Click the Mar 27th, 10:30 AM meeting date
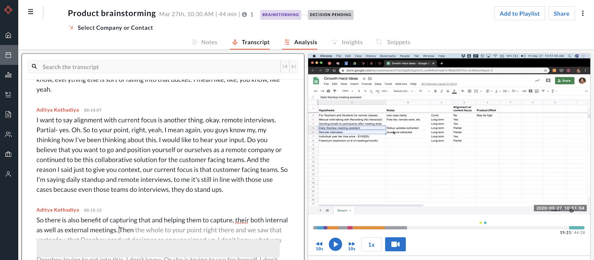 click(186, 14)
